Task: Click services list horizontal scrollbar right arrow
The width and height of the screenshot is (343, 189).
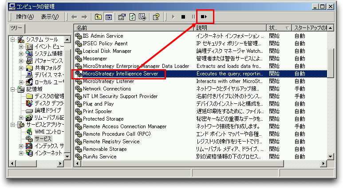Action: click(323, 163)
